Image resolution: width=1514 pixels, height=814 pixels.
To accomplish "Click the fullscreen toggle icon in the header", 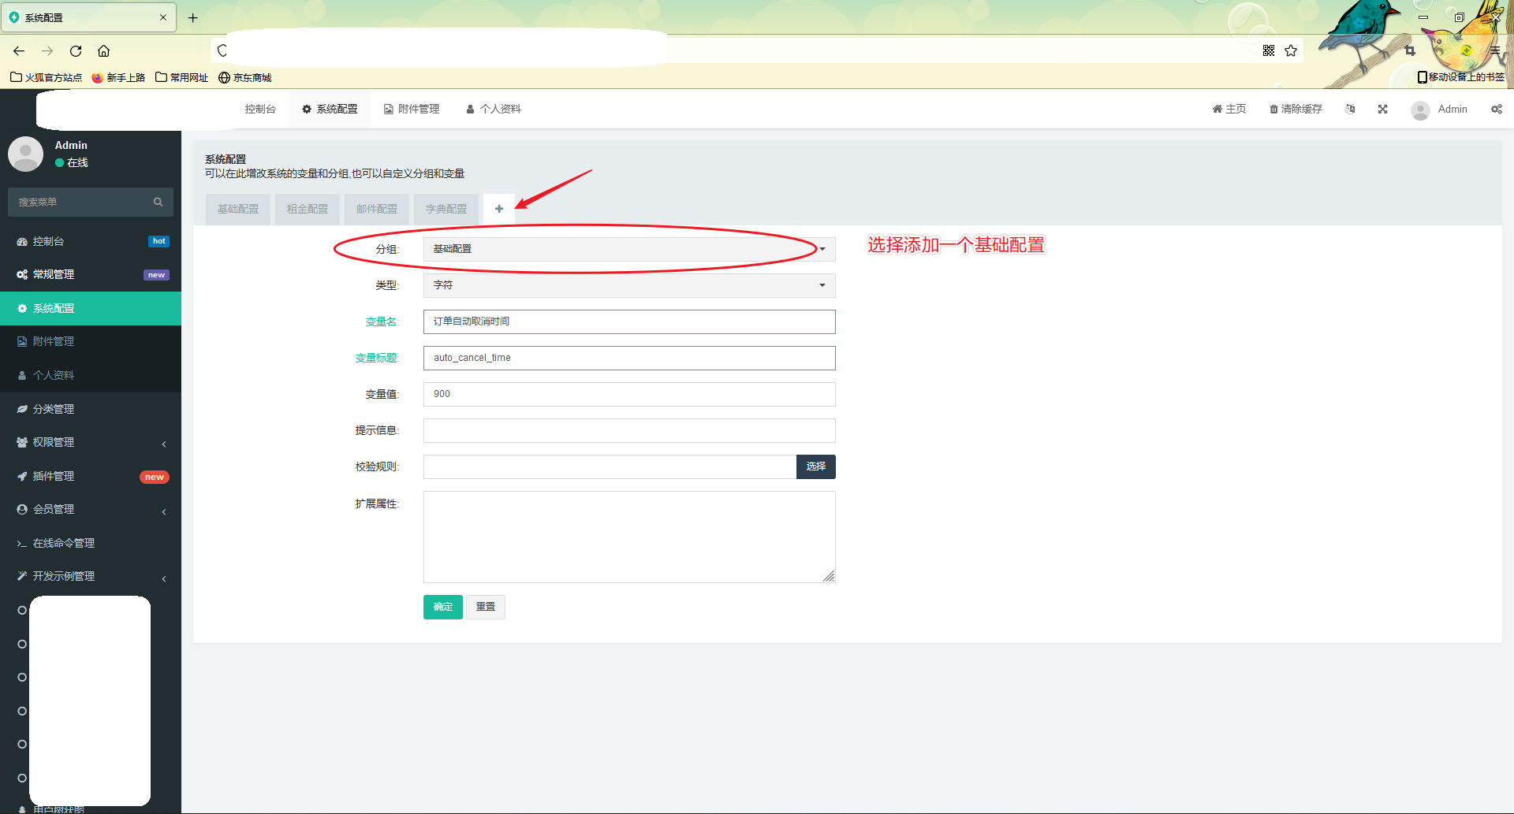I will (x=1382, y=109).
